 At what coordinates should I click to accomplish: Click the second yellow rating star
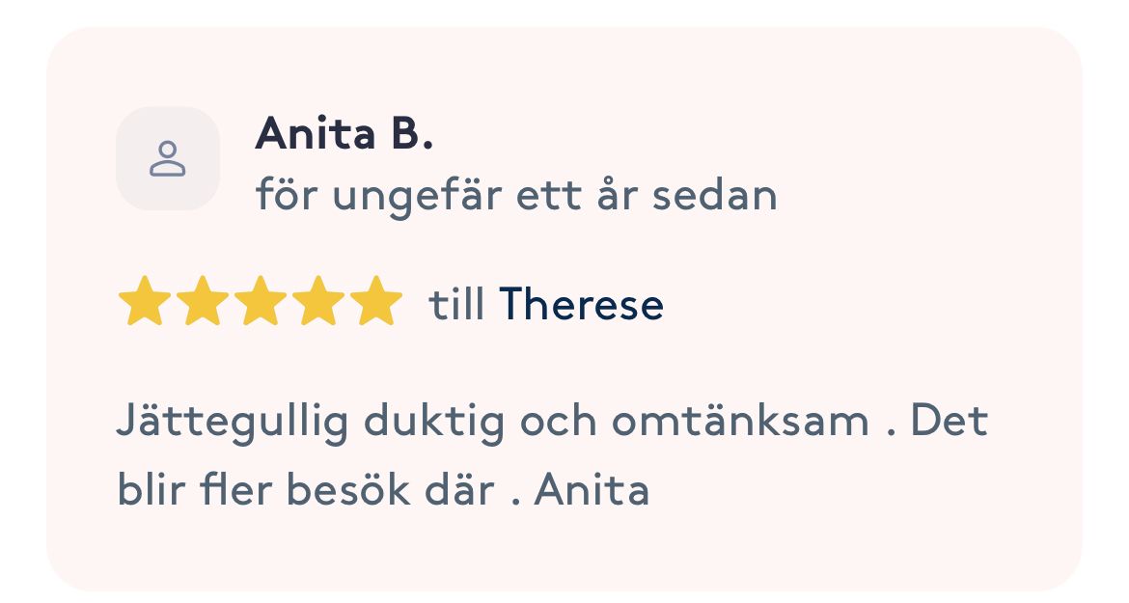point(202,301)
